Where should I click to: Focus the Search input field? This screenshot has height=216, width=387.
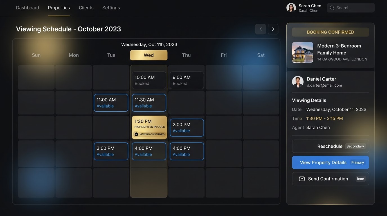click(x=351, y=8)
